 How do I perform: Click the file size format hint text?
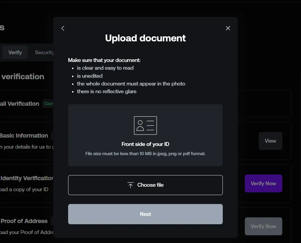click(x=145, y=153)
